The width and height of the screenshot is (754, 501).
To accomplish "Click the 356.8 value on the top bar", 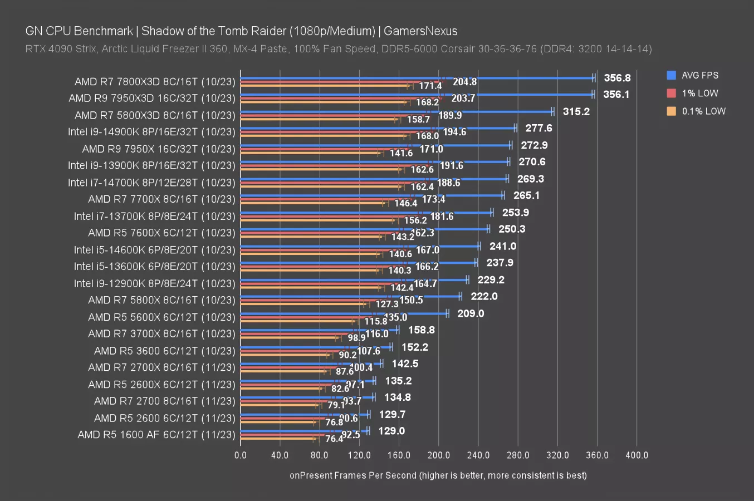I will pos(617,78).
